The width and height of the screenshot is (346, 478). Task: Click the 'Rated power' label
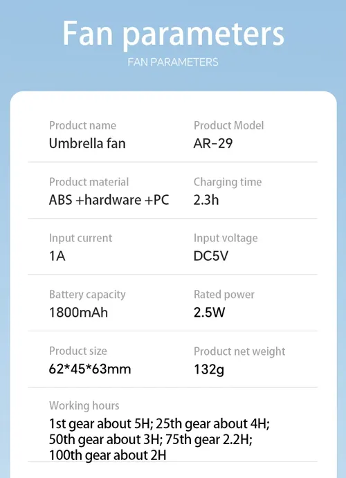pos(224,295)
